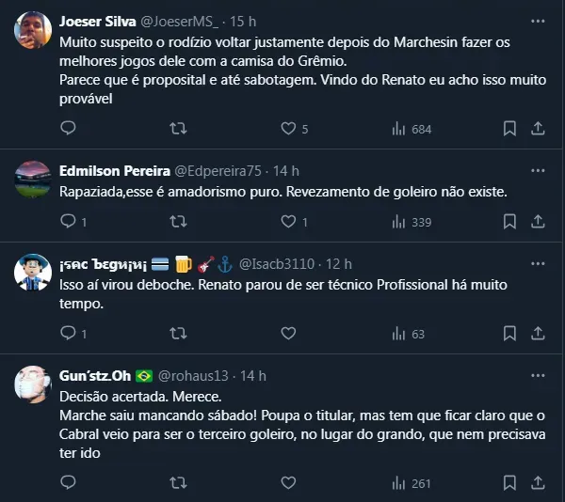This screenshot has width=565, height=502.
Task: Open more options on Joeser Silva's tweet
Action: coord(537,20)
